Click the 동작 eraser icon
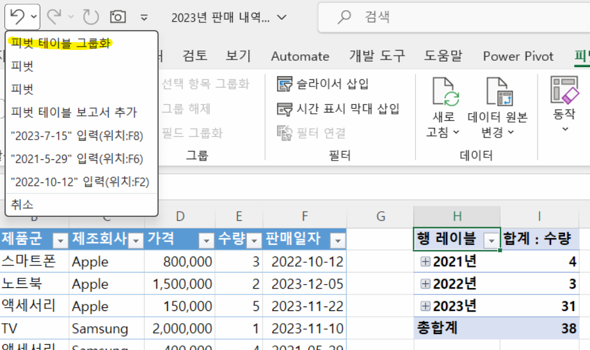The width and height of the screenshot is (590, 350). click(x=564, y=90)
